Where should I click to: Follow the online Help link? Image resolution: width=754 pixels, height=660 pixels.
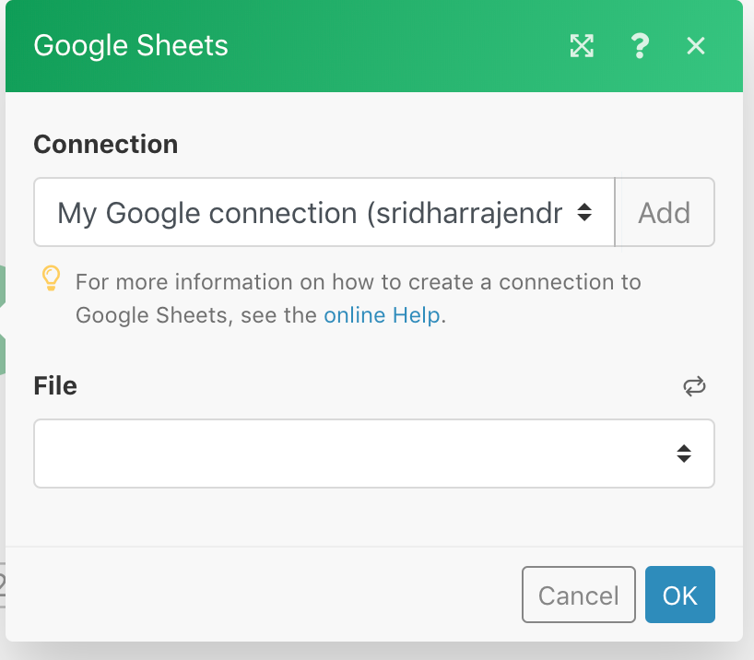[382, 315]
